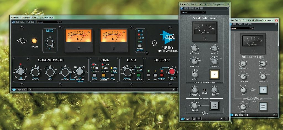Click Rate S knob in SSL ins. 2 window
Screen dimensions: 283x130
pos(243,107)
